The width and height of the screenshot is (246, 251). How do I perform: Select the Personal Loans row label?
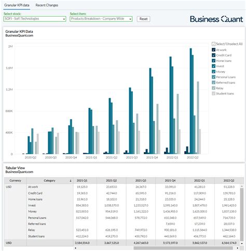click(x=37, y=218)
